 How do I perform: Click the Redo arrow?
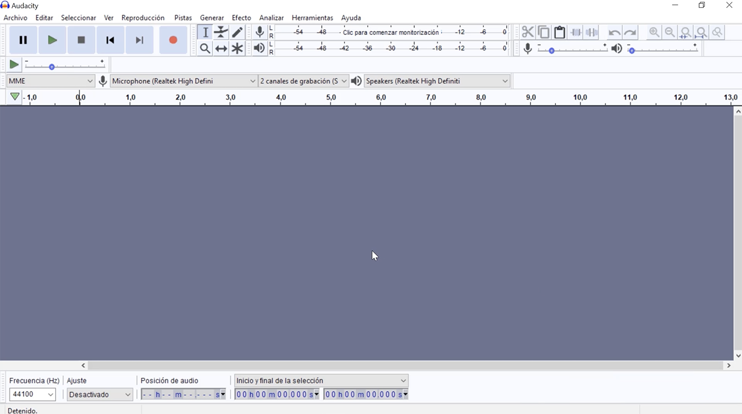630,32
